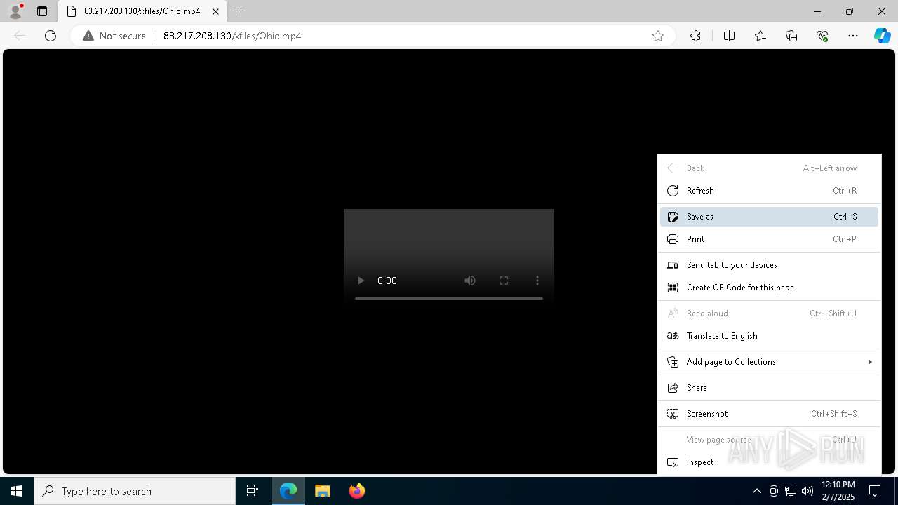Click the QR code icon in menu
This screenshot has width=898, height=505.
click(673, 288)
